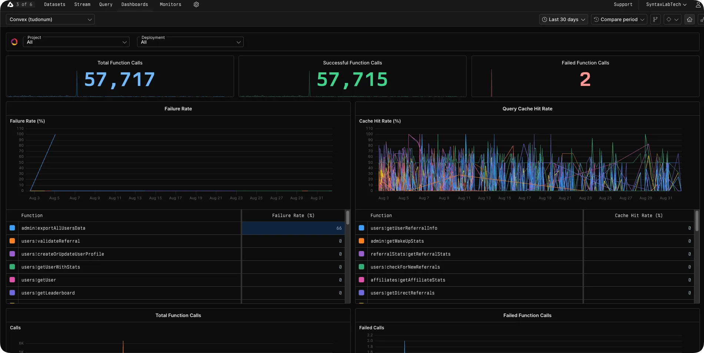The image size is (704, 353).
Task: Click the Function header in Failure Rate table
Action: 32,216
